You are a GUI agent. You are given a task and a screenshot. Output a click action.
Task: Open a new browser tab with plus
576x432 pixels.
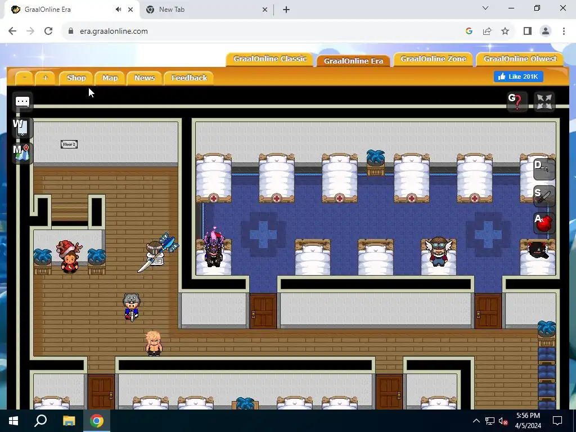click(286, 10)
